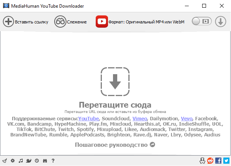
Task: Minimize the MediaHuman YouTube Downloader window
Action: coord(187,6)
